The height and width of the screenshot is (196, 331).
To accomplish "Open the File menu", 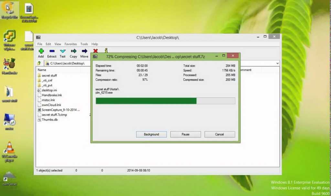I will click(x=40, y=44).
